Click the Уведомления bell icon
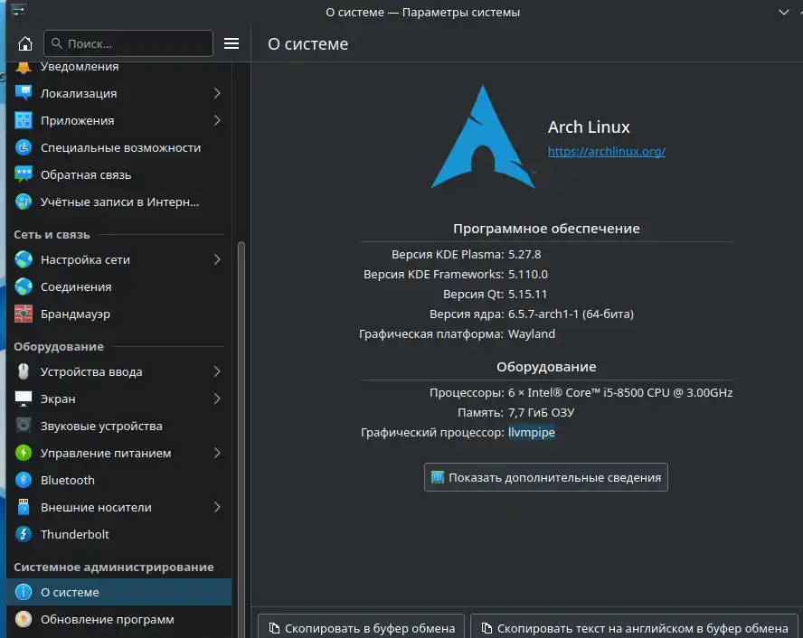Viewport: 803px width, 638px height. pos(24,67)
